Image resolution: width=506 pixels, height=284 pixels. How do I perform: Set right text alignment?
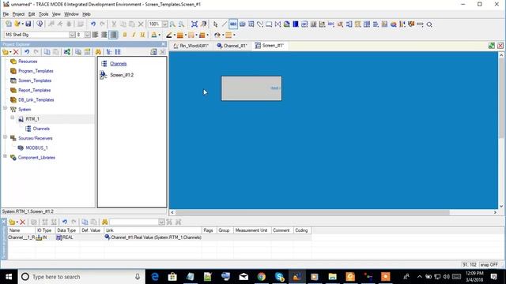[x=113, y=35]
